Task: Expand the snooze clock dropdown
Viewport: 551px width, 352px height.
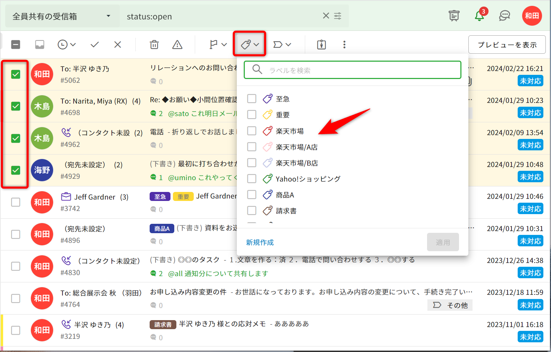Action: pos(67,45)
